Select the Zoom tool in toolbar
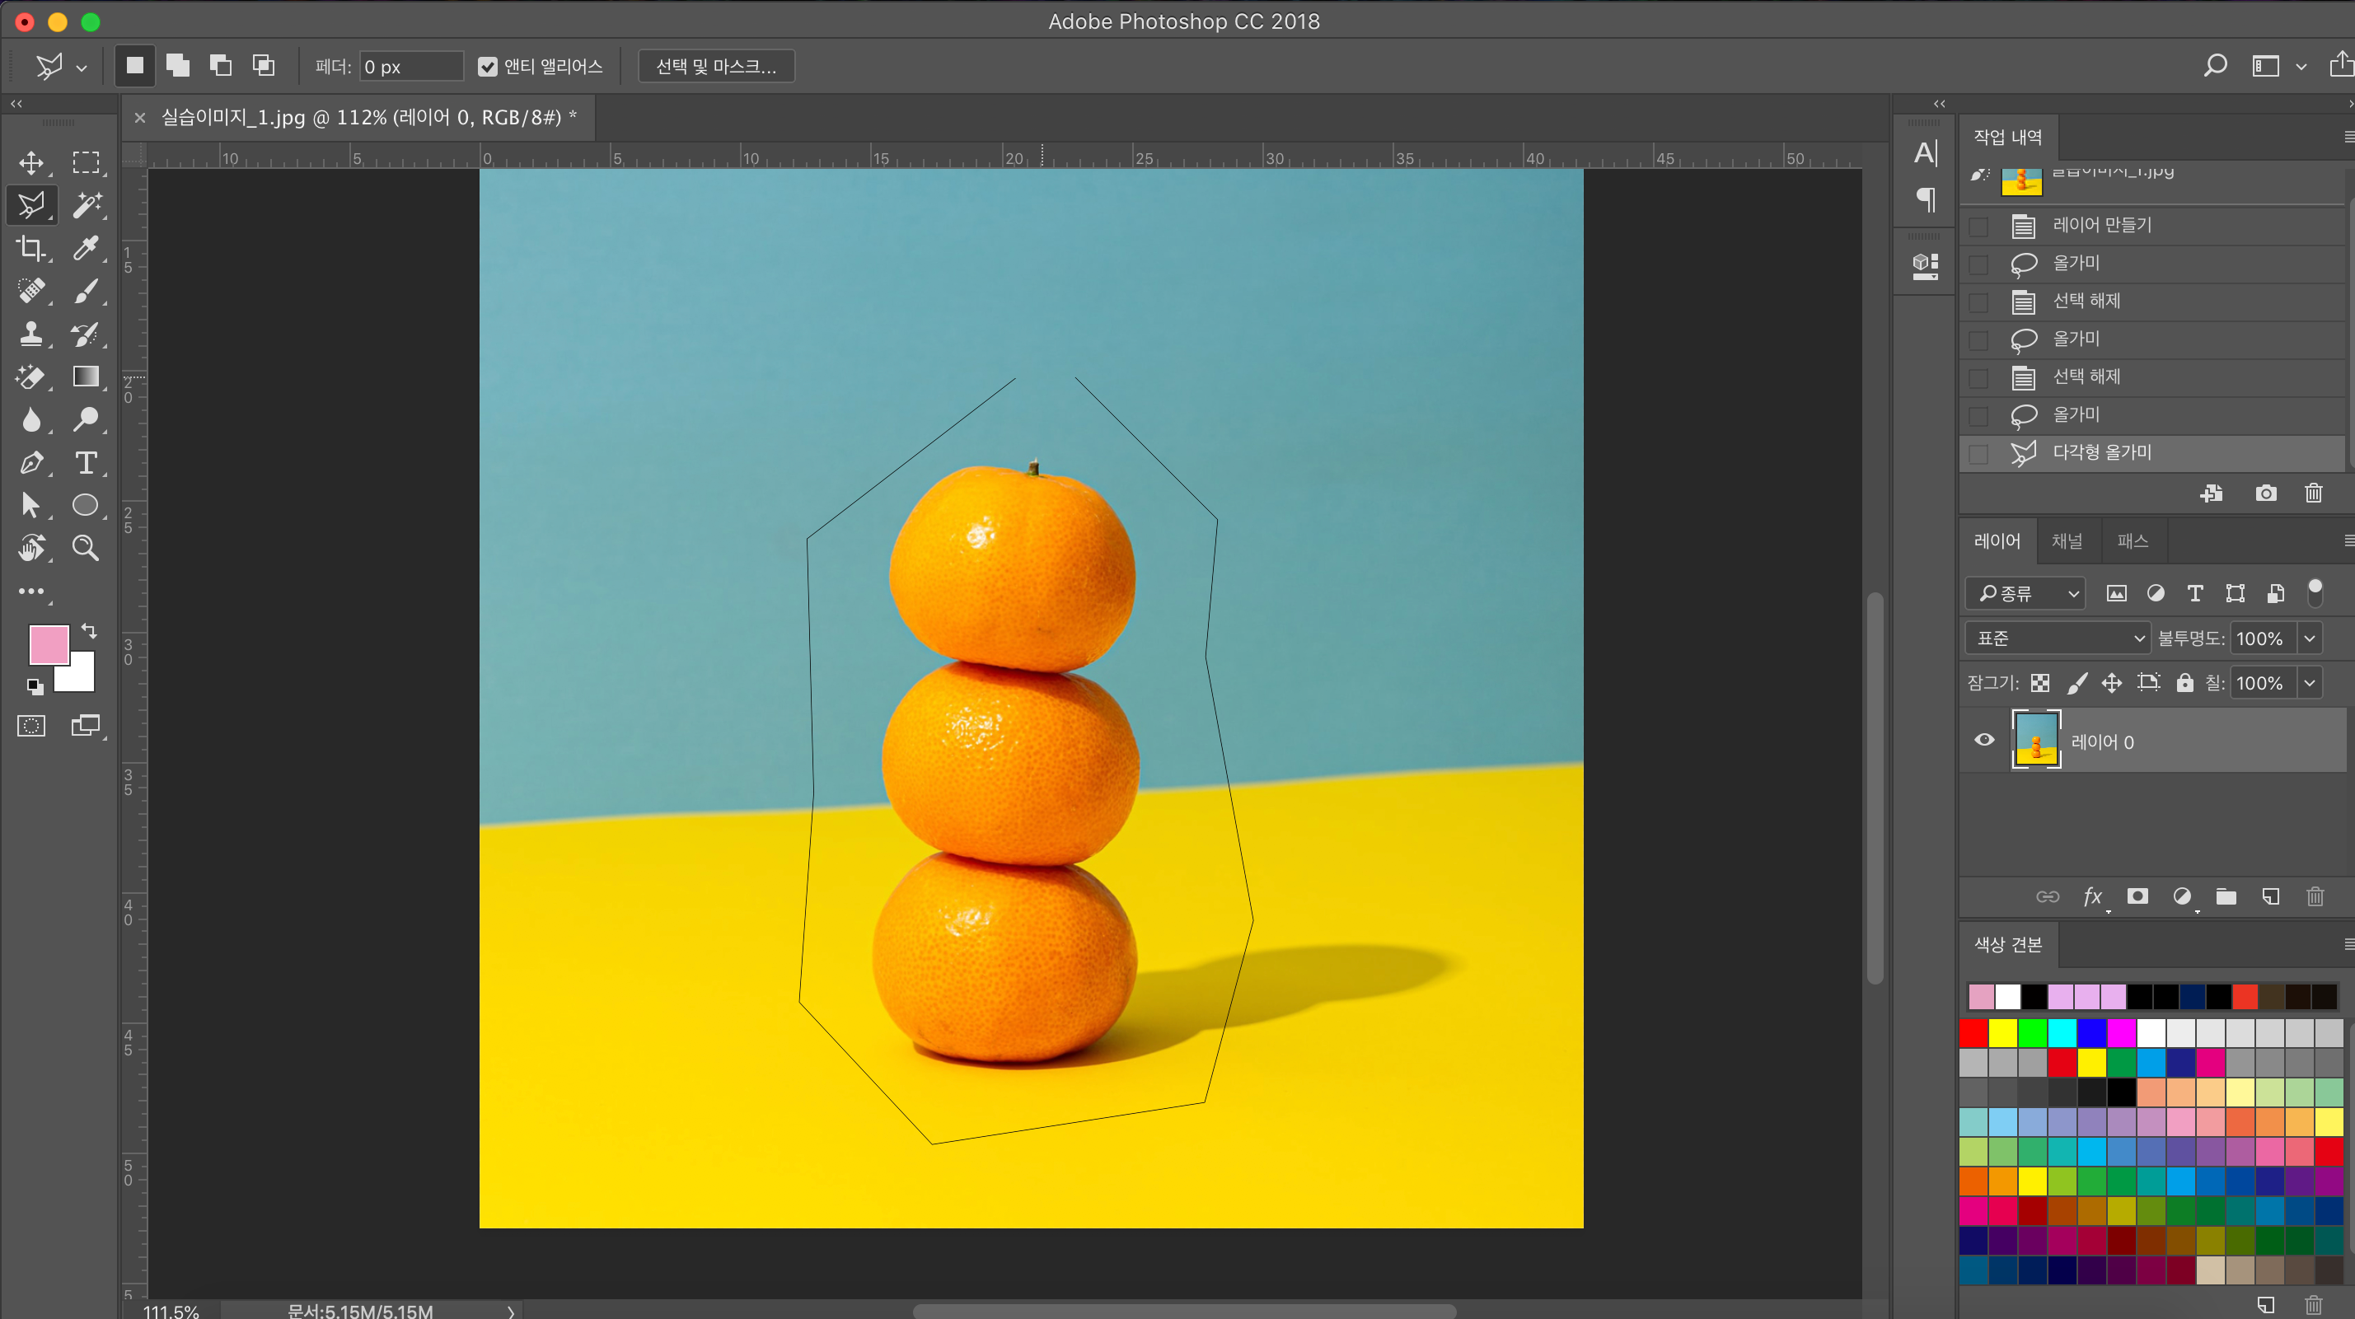 click(86, 548)
